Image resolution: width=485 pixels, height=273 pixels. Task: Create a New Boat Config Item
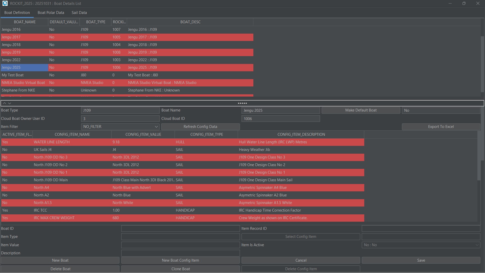pos(180,260)
